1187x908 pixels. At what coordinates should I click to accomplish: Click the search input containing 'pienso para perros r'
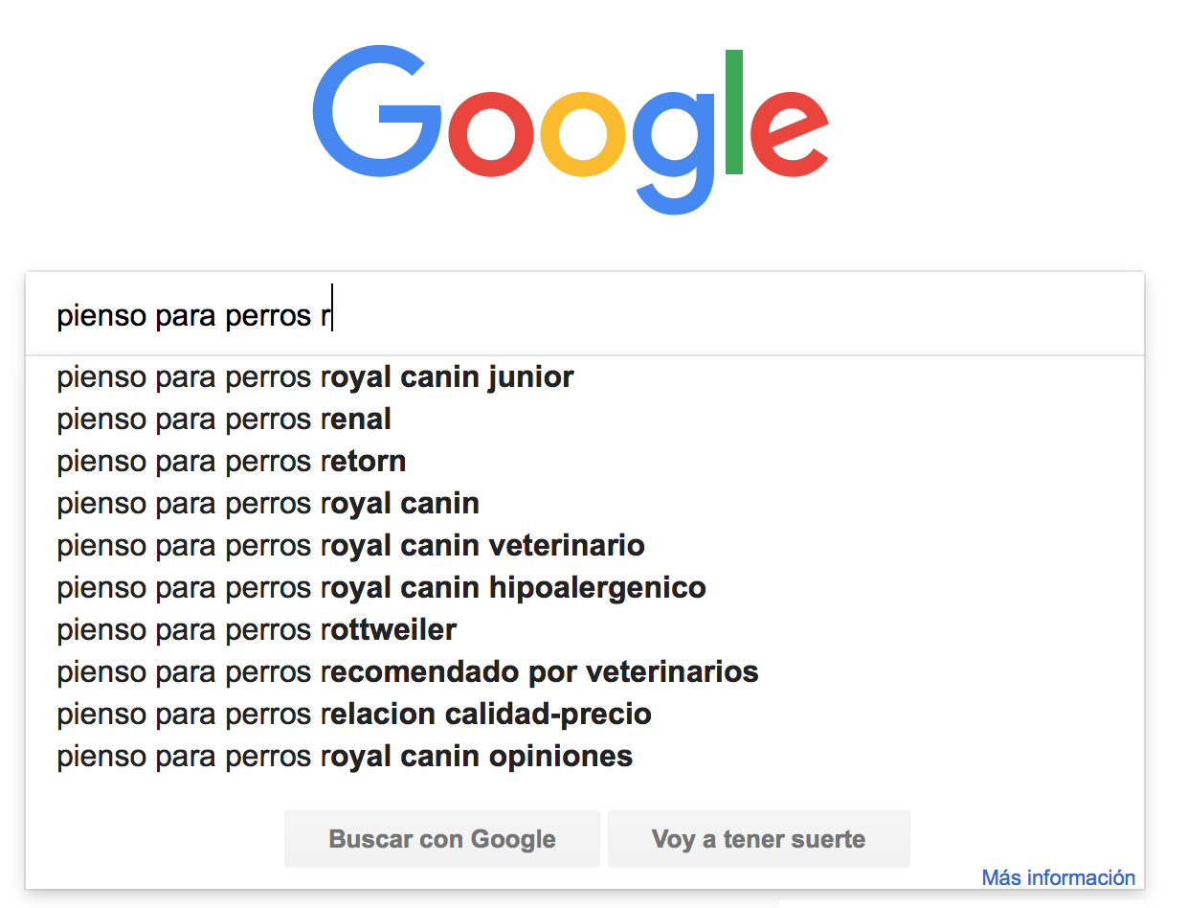point(585,315)
